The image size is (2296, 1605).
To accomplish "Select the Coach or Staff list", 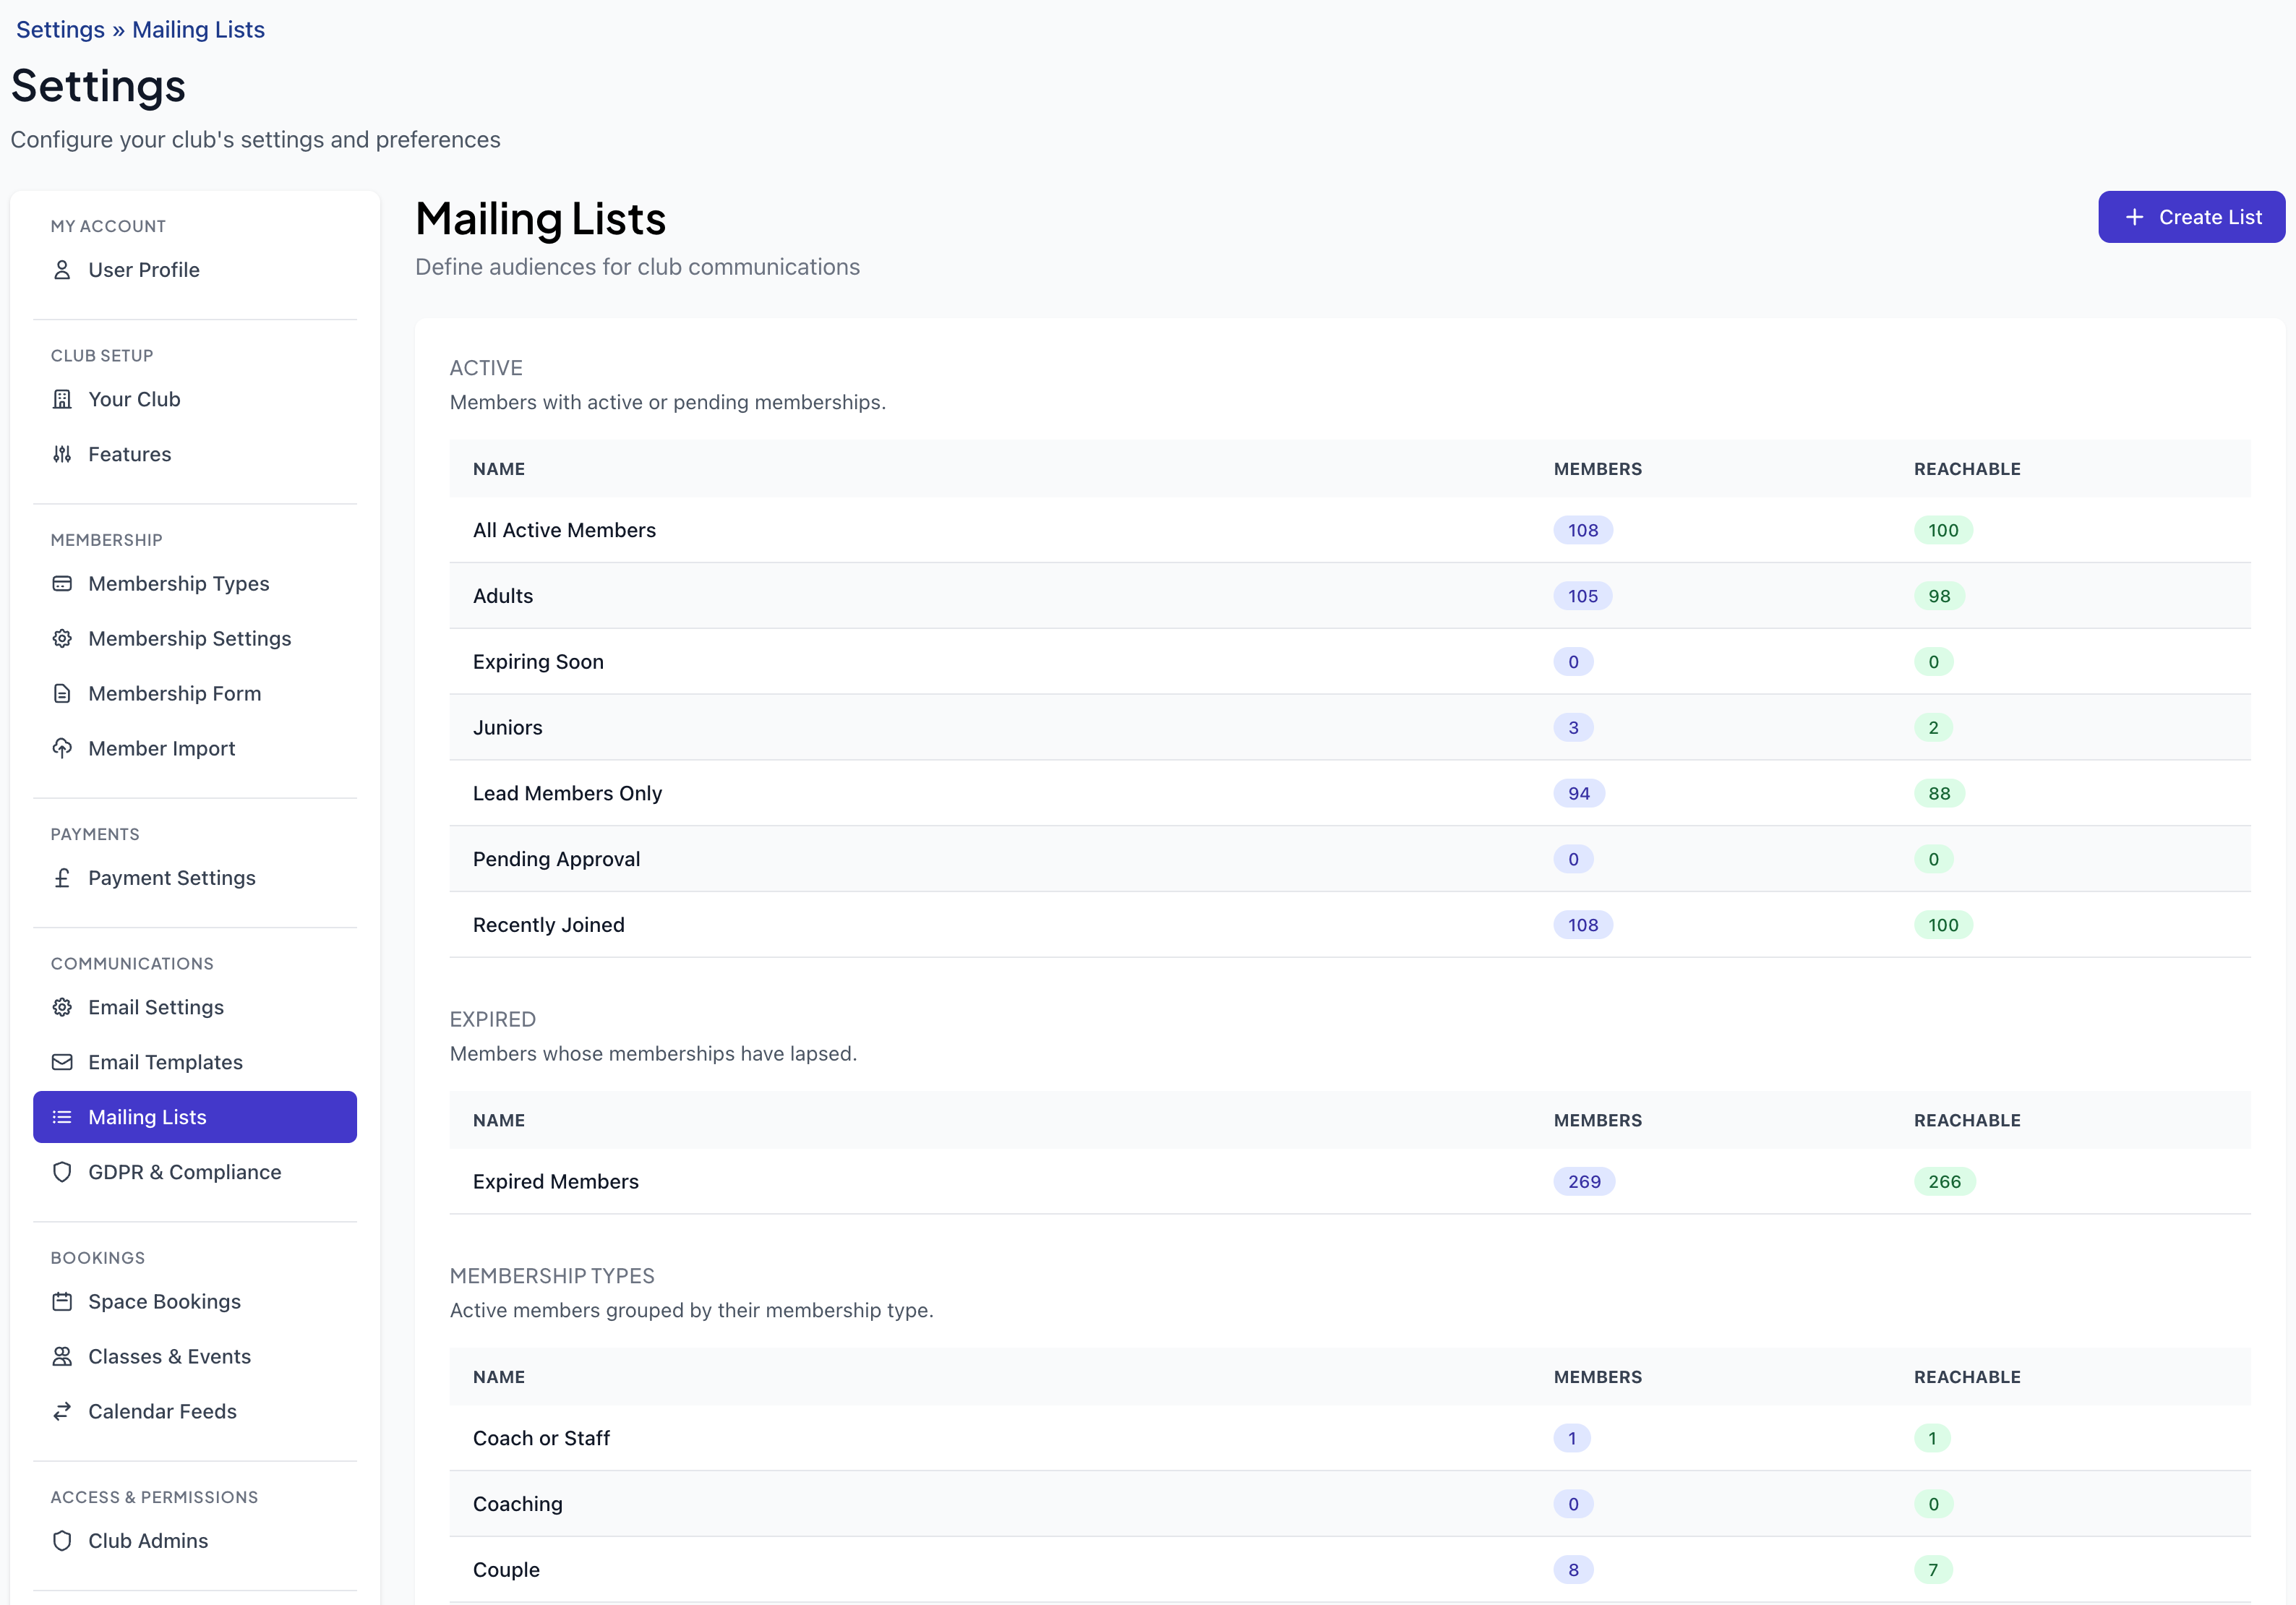I will pos(1350,1438).
